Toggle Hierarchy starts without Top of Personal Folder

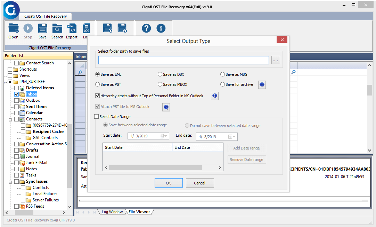tap(97, 96)
